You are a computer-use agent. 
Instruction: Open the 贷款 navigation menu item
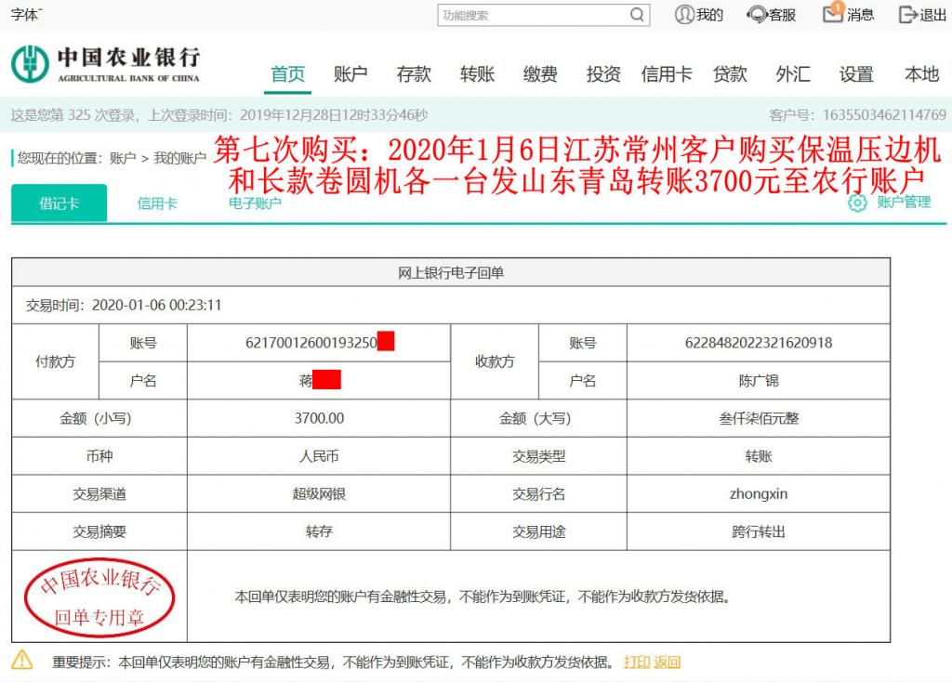click(x=730, y=72)
